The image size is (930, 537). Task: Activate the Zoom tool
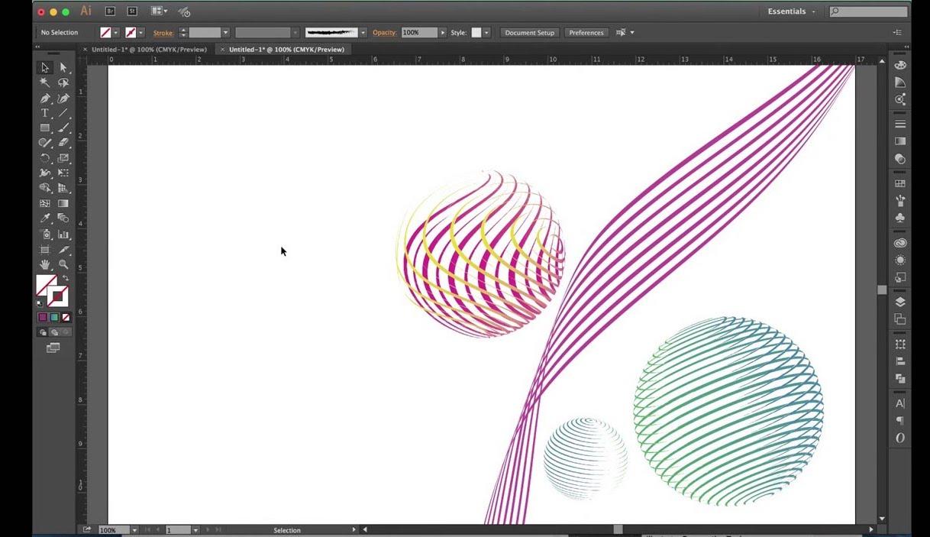click(x=63, y=264)
